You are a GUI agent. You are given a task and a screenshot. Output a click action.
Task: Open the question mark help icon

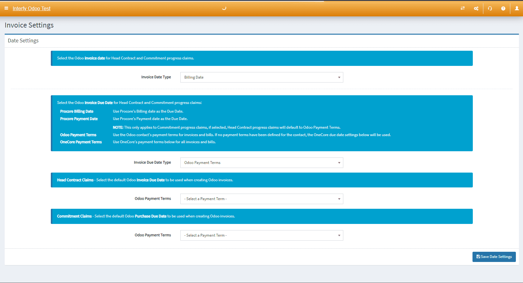pos(503,8)
